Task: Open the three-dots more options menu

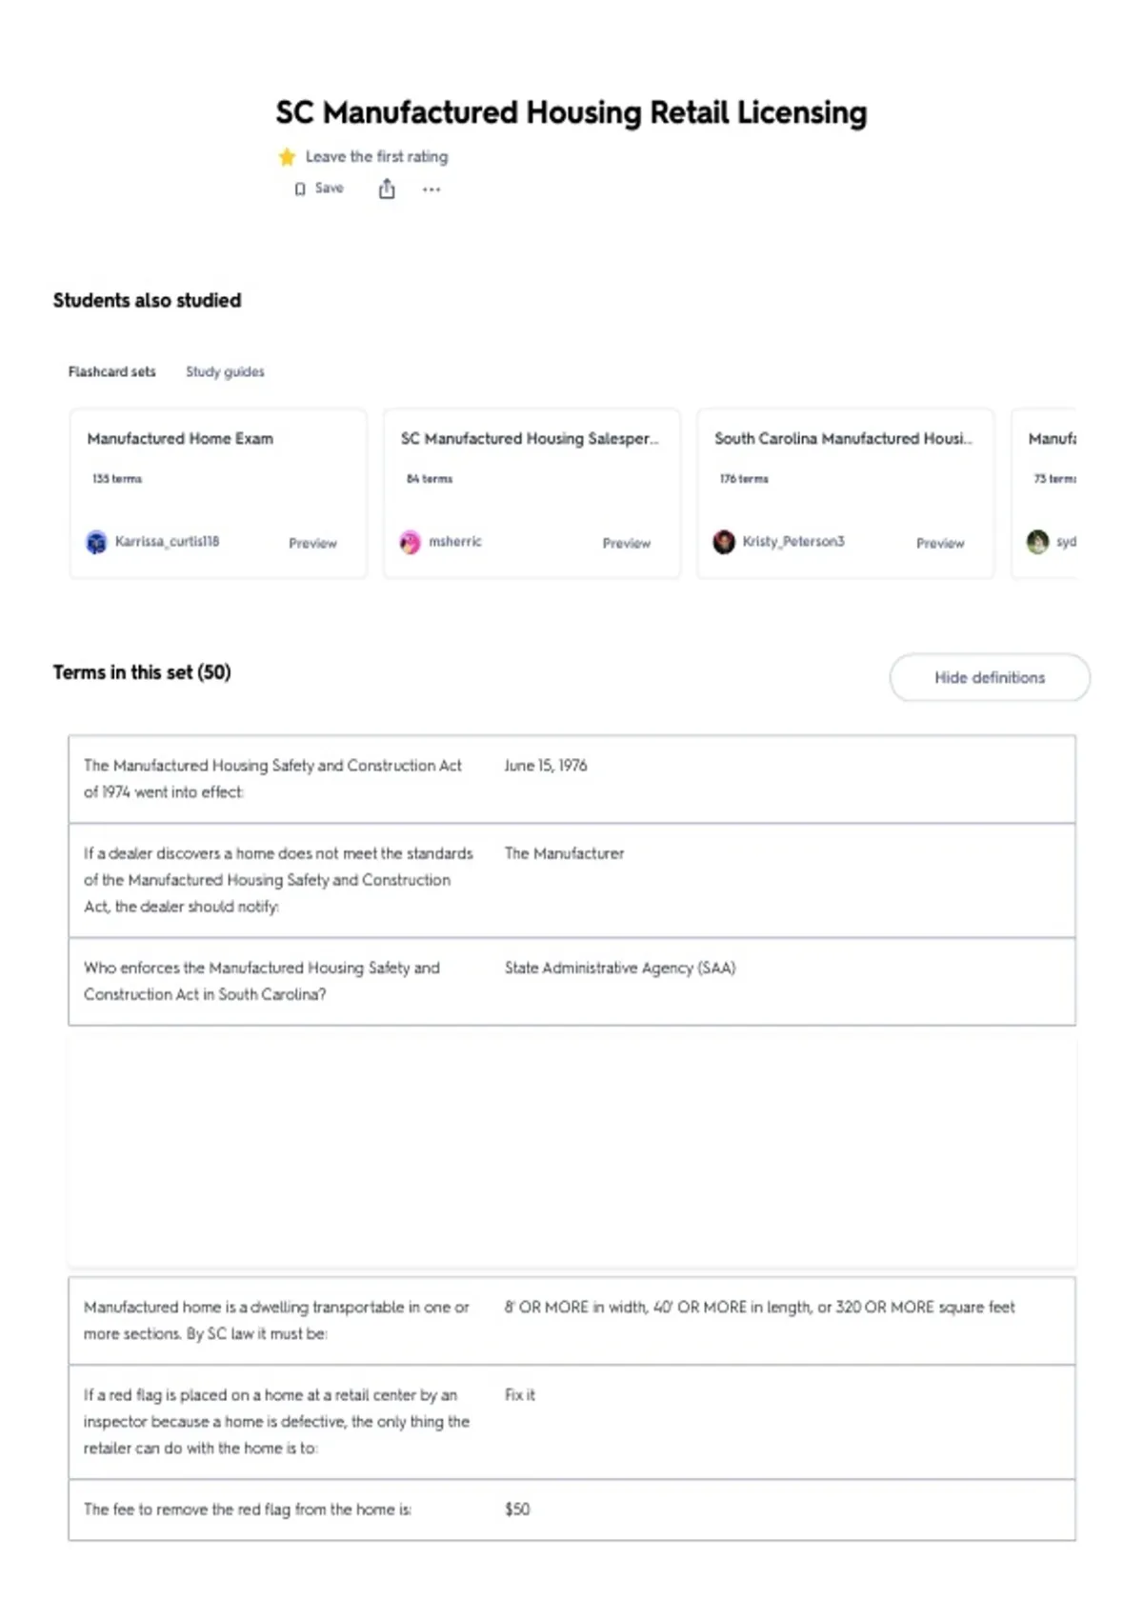Action: click(431, 190)
